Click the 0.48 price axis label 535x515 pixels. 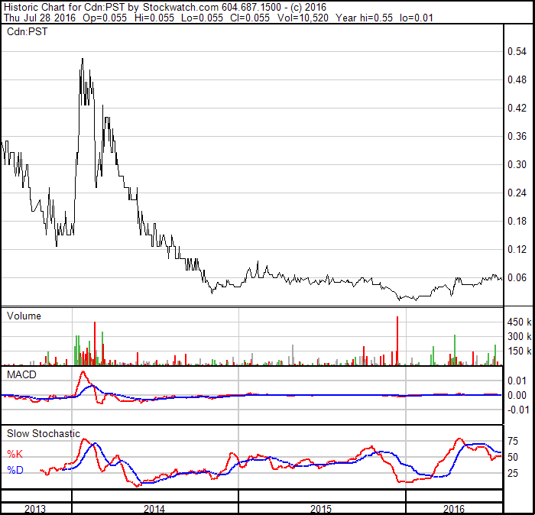[x=517, y=79]
